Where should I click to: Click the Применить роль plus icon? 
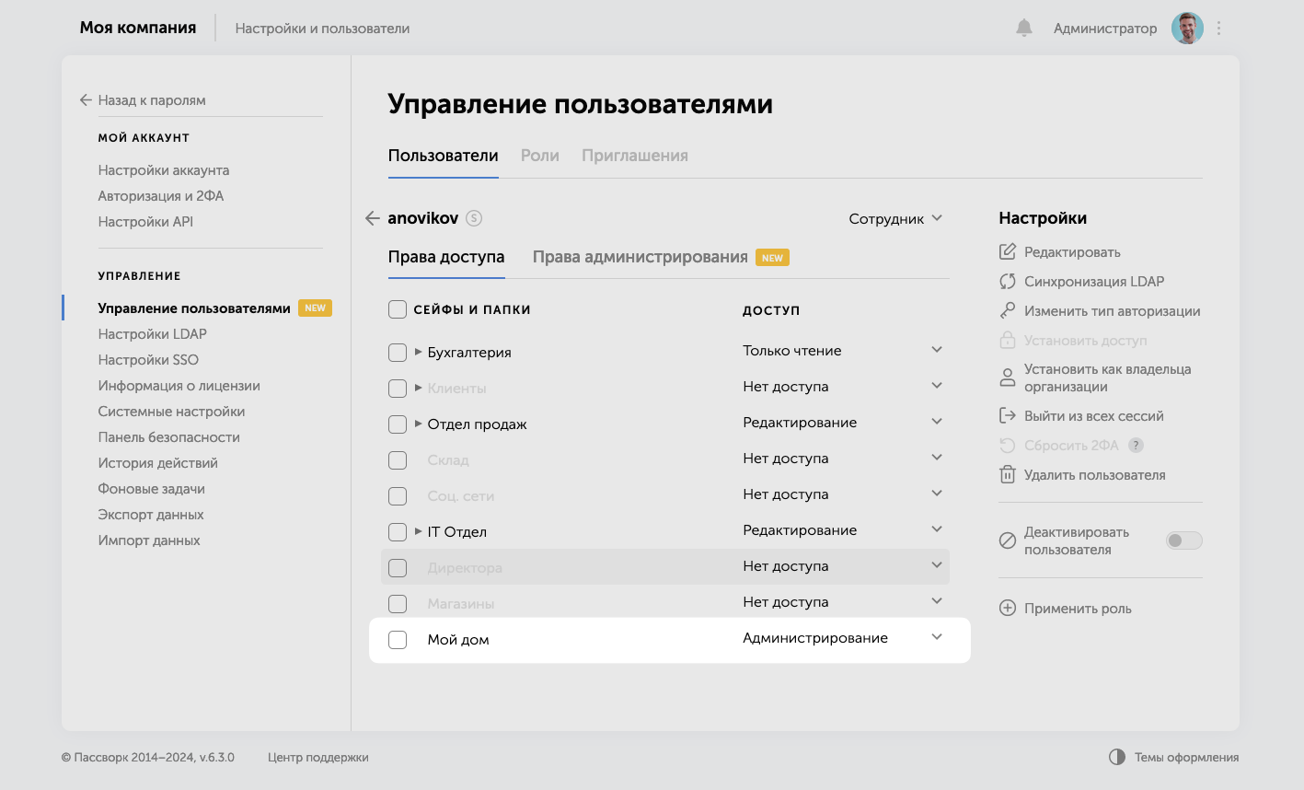point(1006,608)
